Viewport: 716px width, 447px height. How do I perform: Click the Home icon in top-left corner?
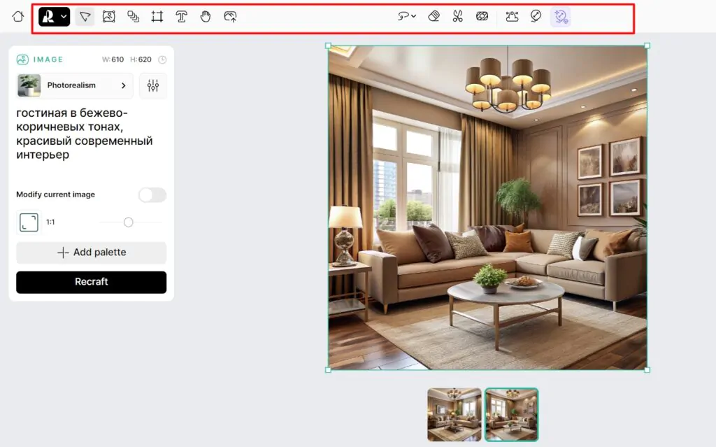point(17,17)
